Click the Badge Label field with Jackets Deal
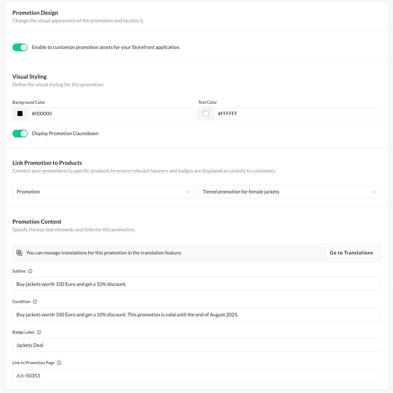 (x=197, y=345)
